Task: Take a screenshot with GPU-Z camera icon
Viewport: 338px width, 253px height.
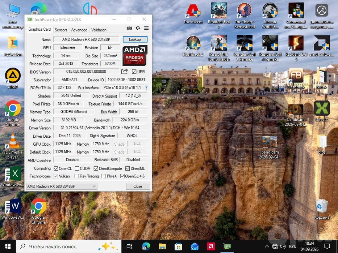Action: pos(129,28)
